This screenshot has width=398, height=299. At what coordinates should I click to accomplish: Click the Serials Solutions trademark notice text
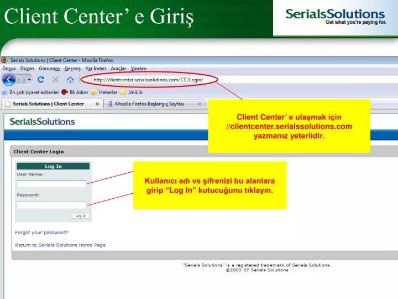tap(257, 265)
